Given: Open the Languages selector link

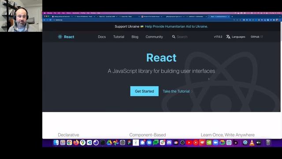Looking at the screenshot, I should pyautogui.click(x=236, y=37).
